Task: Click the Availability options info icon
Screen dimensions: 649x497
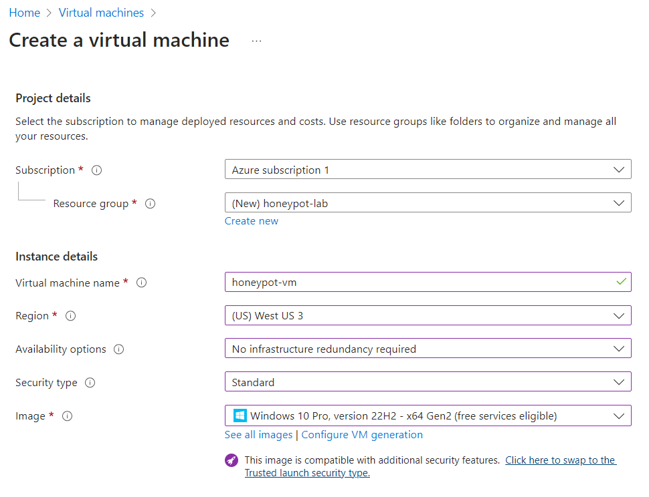Action: click(x=118, y=349)
